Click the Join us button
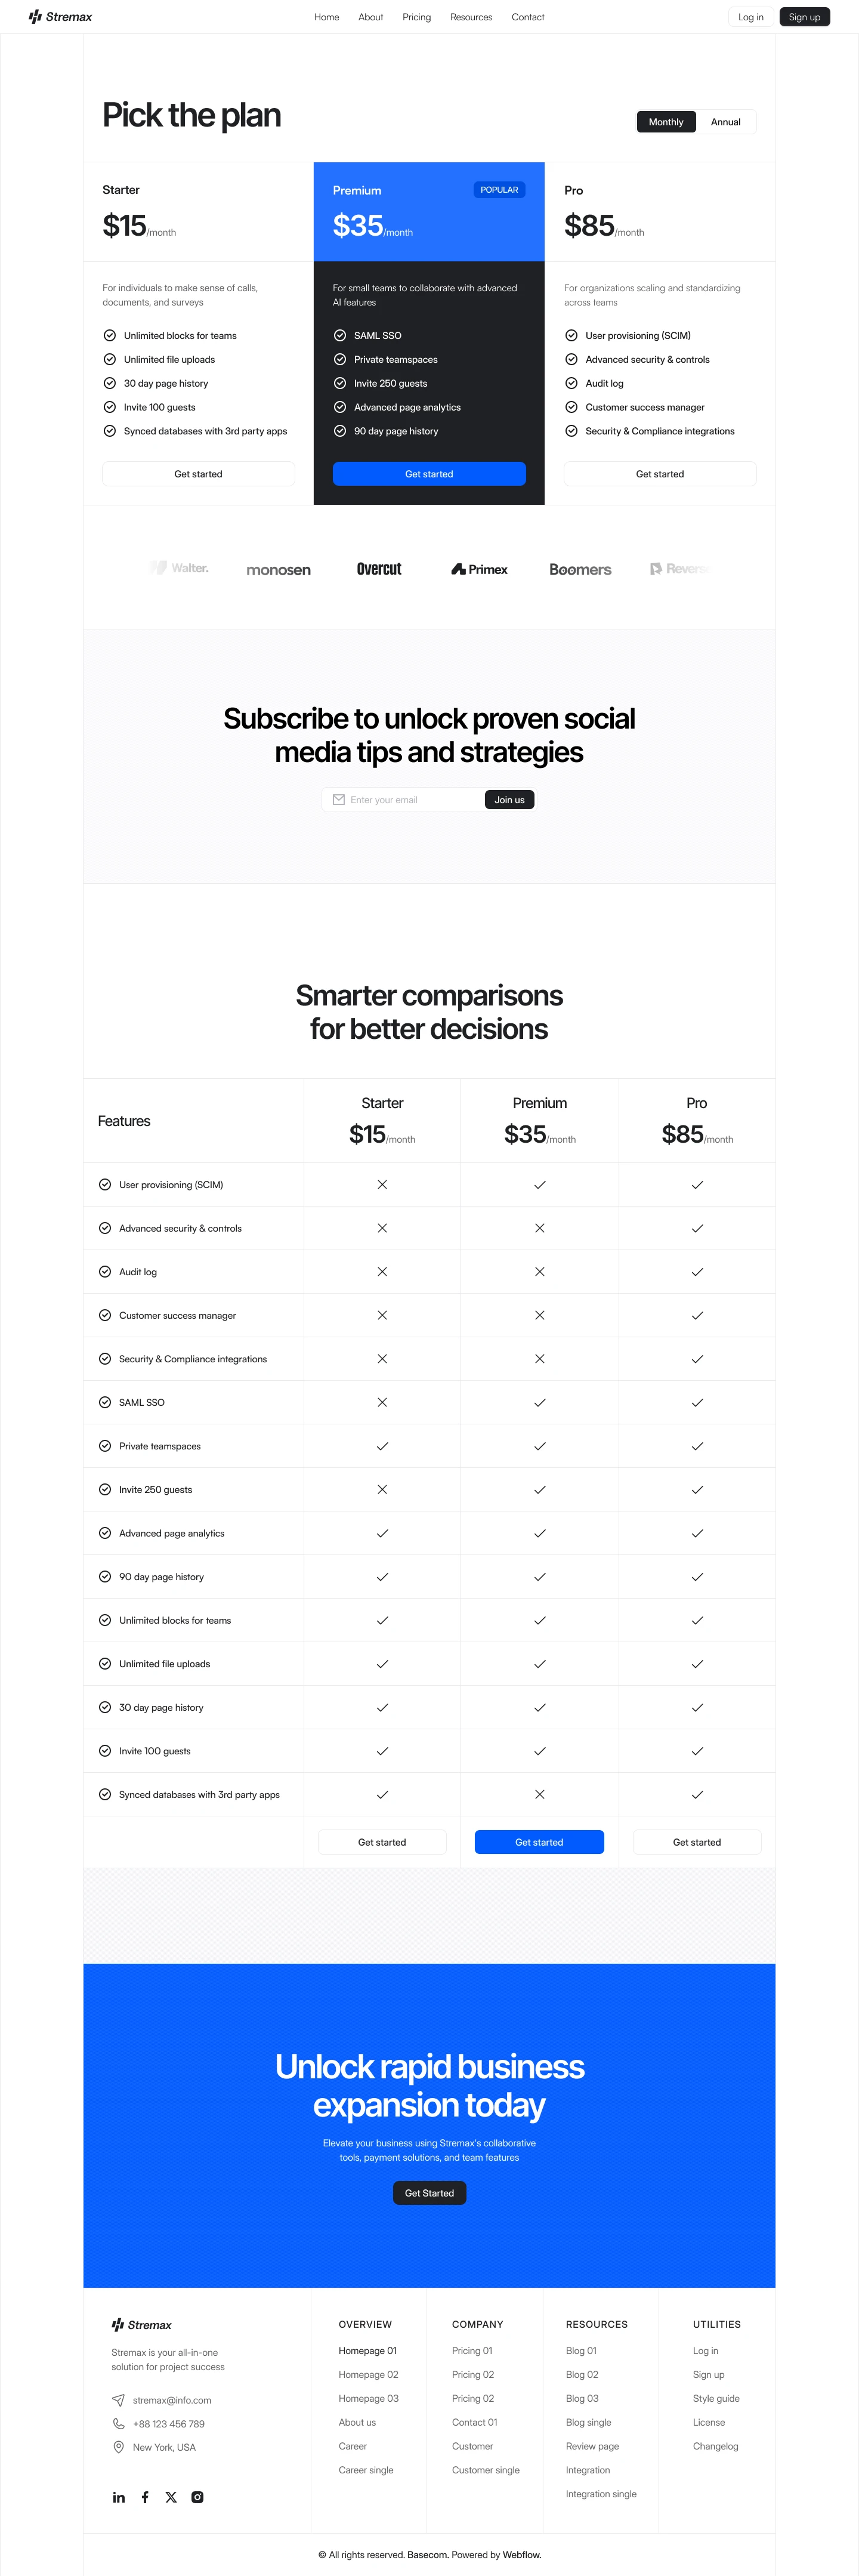Viewport: 859px width, 2576px height. 509,800
